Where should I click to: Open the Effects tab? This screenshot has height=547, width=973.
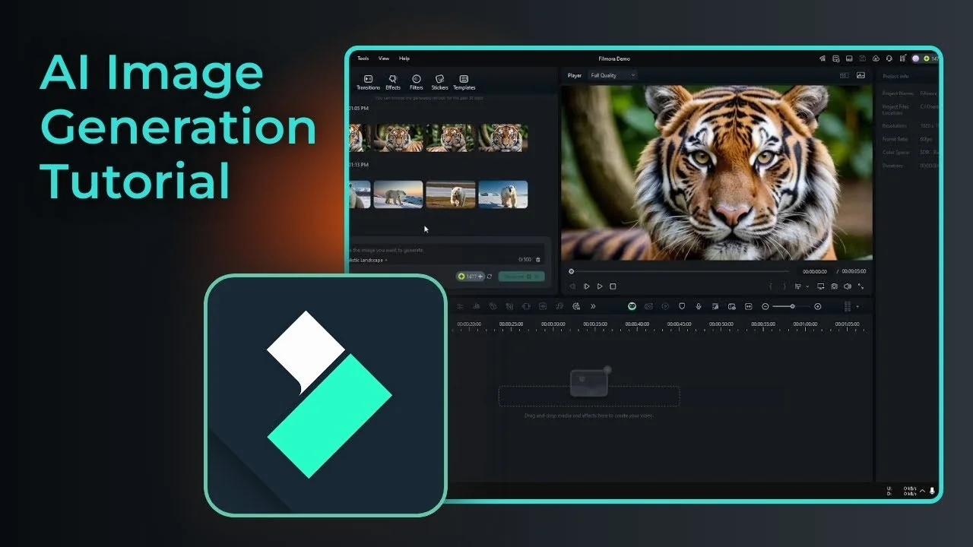pos(393,83)
